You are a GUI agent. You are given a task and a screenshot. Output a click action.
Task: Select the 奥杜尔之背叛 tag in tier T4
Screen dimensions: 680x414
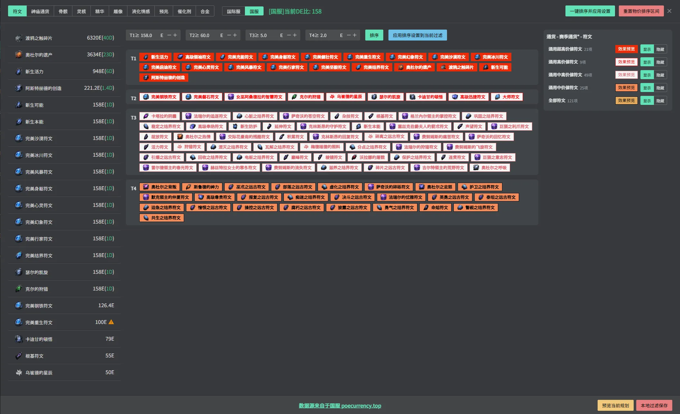pyautogui.click(x=160, y=187)
